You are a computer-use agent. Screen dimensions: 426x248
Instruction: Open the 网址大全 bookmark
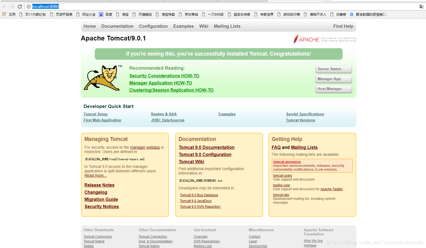86,14
